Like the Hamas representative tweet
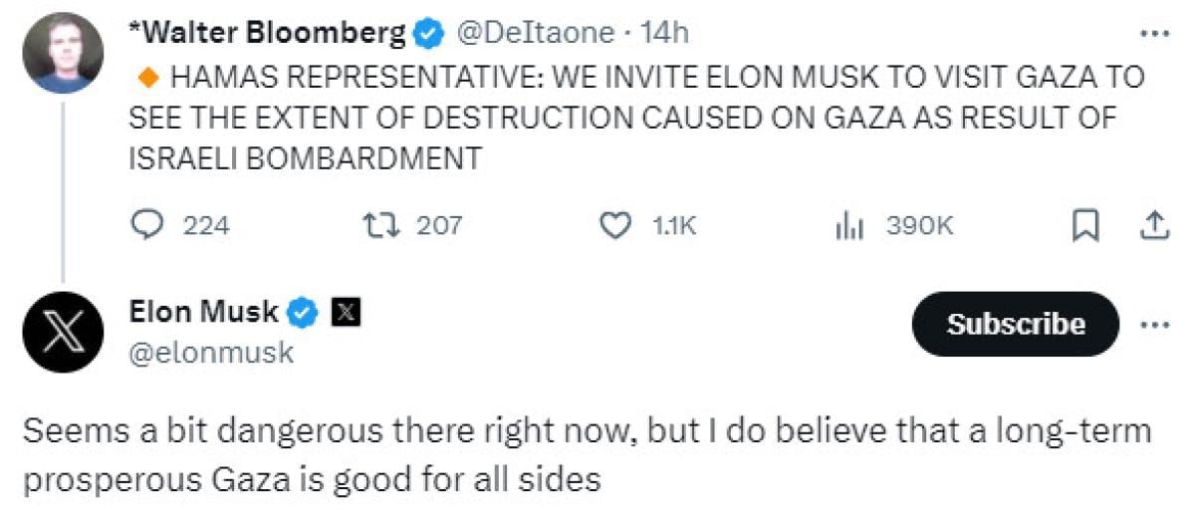 tap(615, 226)
